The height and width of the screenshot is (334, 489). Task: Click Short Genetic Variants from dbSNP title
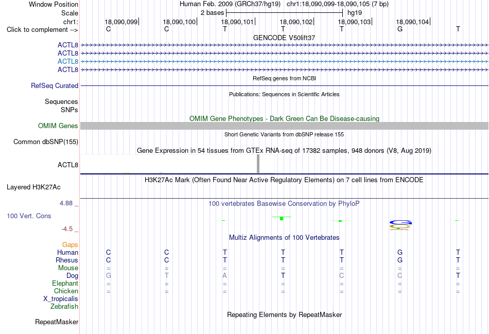(x=284, y=134)
